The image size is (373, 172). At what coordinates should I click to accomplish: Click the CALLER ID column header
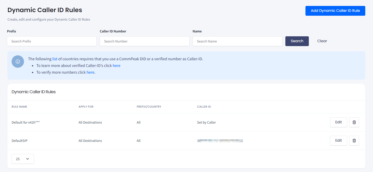204,107
